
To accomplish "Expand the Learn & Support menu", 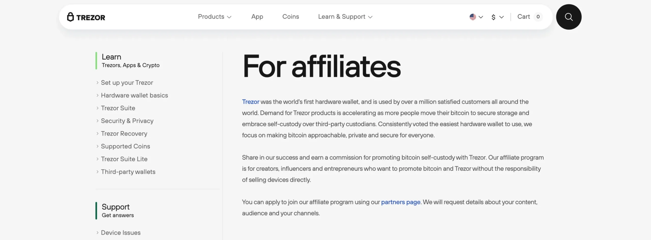I will click(x=345, y=17).
